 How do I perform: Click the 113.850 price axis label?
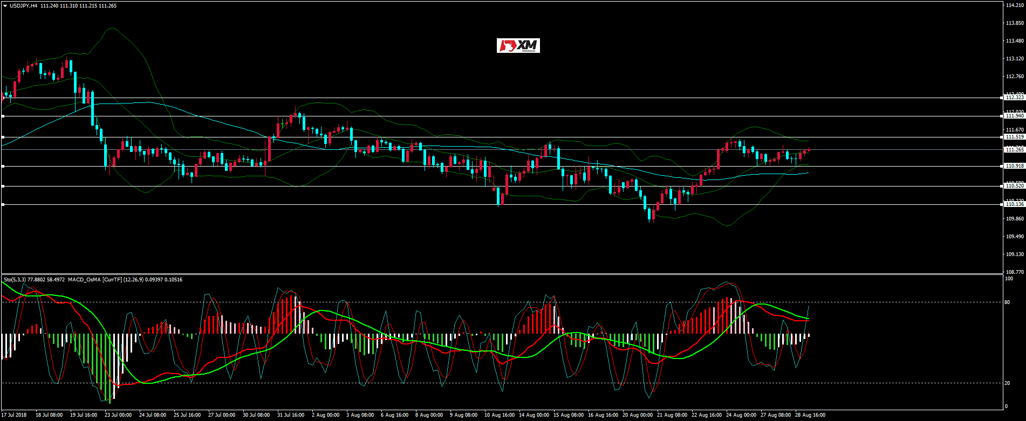[x=1015, y=23]
